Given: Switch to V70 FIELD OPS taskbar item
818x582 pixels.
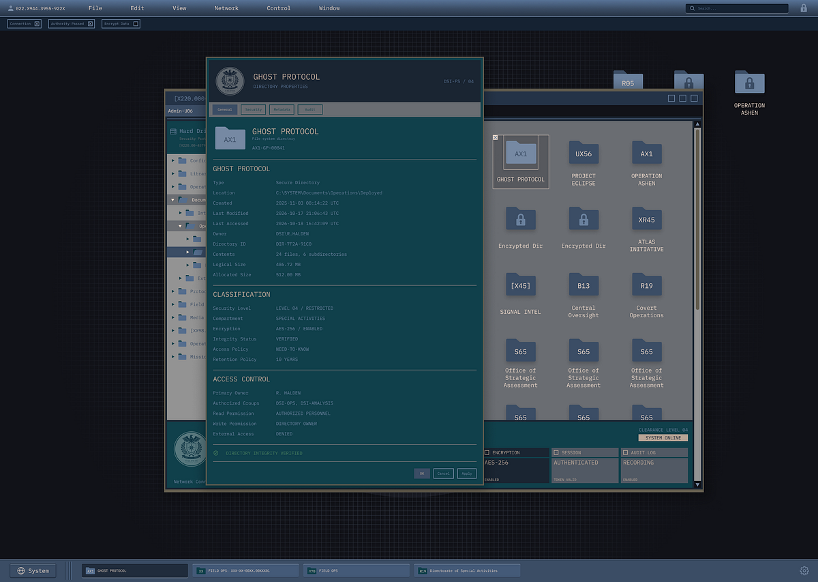Looking at the screenshot, I should point(357,570).
